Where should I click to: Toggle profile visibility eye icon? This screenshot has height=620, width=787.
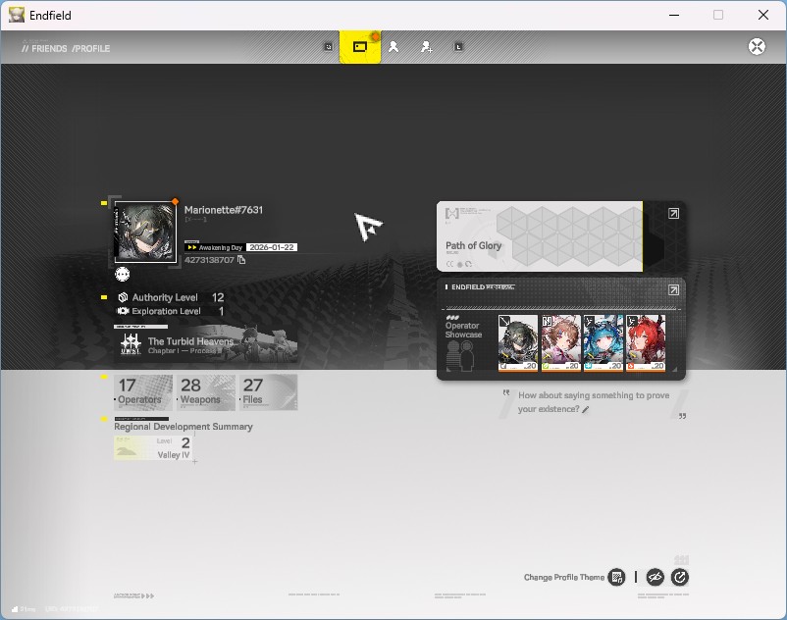(x=655, y=578)
